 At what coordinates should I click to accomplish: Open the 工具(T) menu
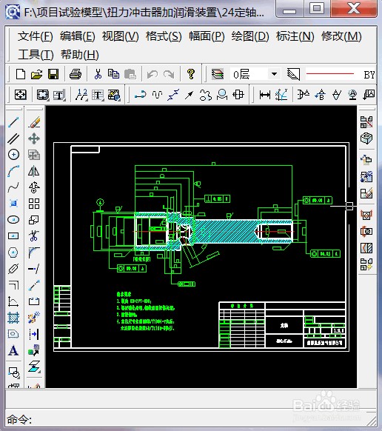pos(36,54)
